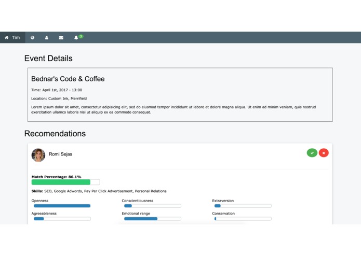Click the 'Match Percentage: 86.1%' label
361x256 pixels.
[56, 177]
